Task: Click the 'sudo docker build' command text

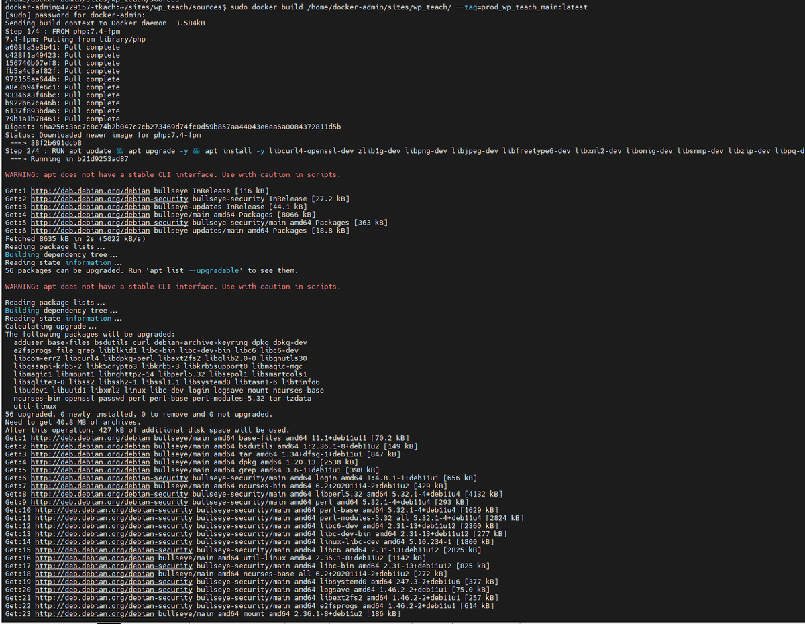Action: pyautogui.click(x=409, y=7)
